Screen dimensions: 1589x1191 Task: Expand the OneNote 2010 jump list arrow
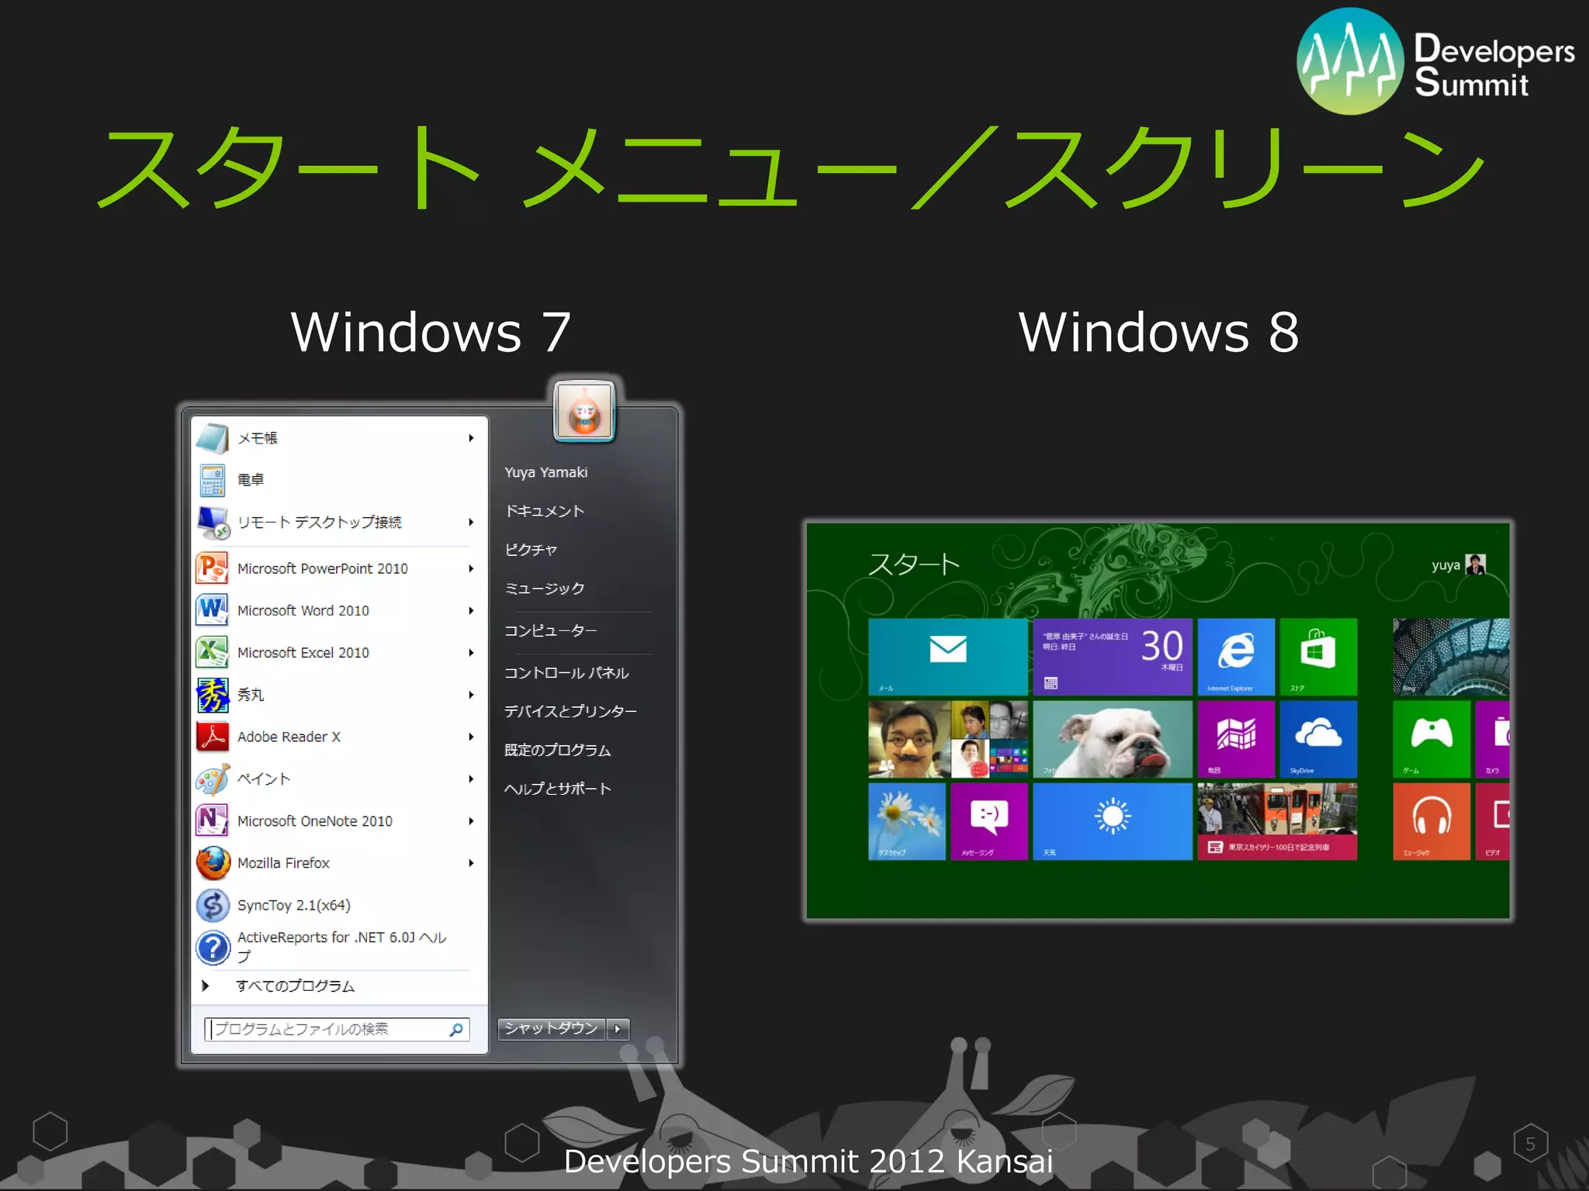coord(471,820)
